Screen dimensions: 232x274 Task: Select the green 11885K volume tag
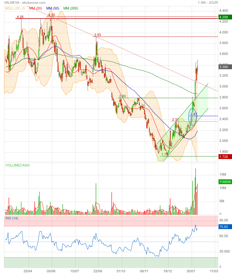[225, 182]
